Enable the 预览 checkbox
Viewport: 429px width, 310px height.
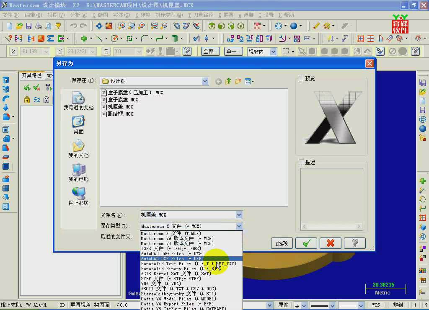click(302, 79)
